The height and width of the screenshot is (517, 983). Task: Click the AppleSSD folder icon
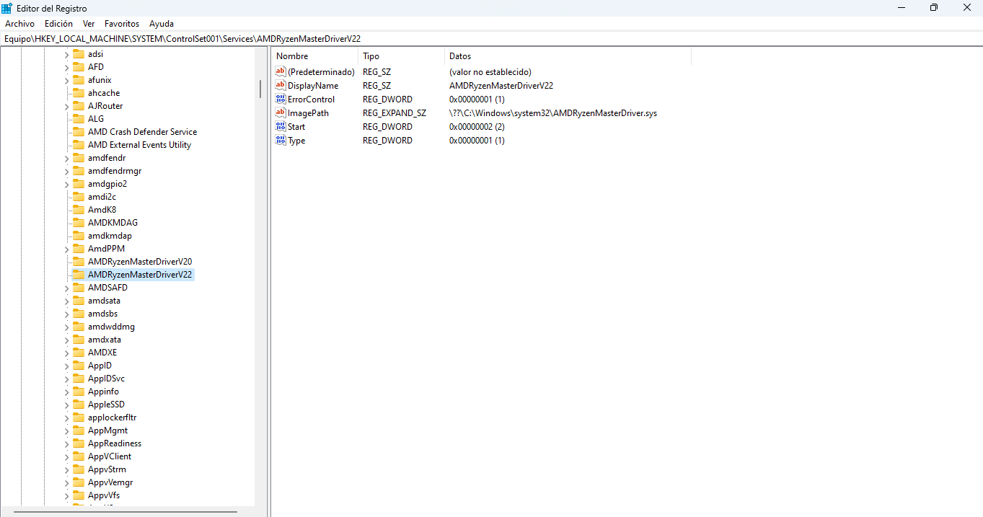[x=79, y=405]
